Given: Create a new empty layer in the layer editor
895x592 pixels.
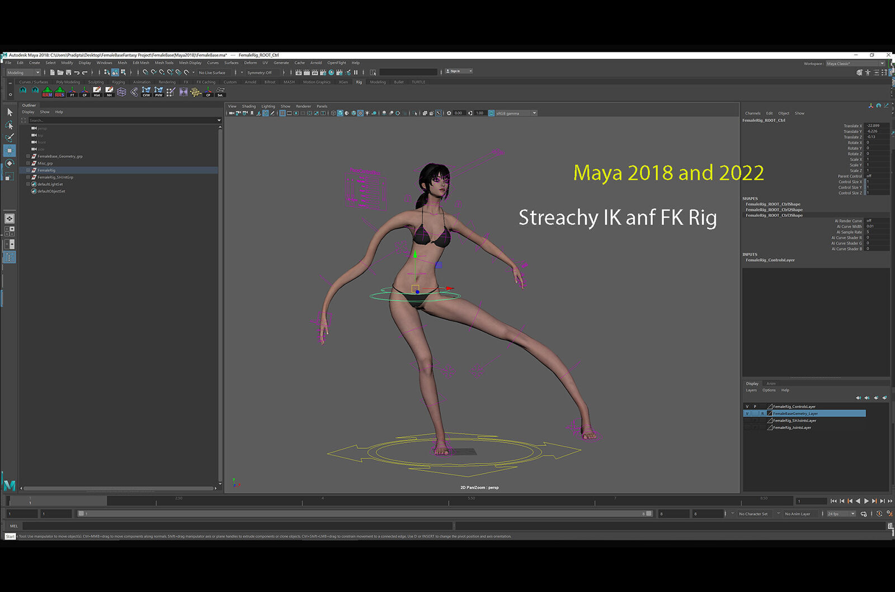Looking at the screenshot, I should 876,398.
